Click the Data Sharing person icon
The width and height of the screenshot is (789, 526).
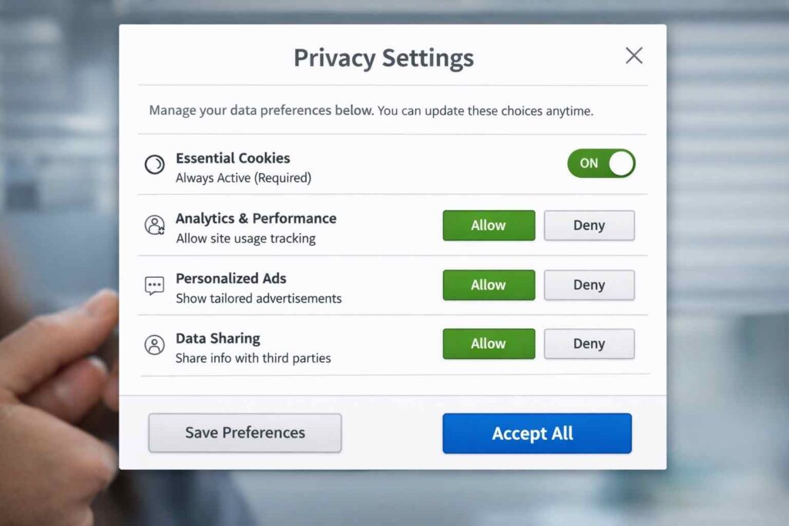pos(154,343)
